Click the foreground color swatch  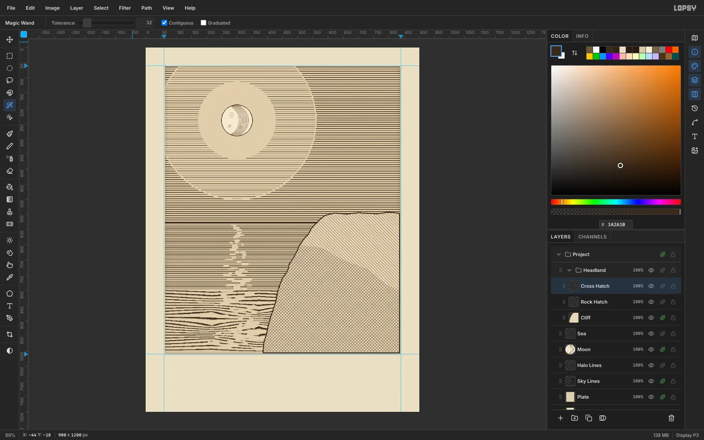coord(556,51)
